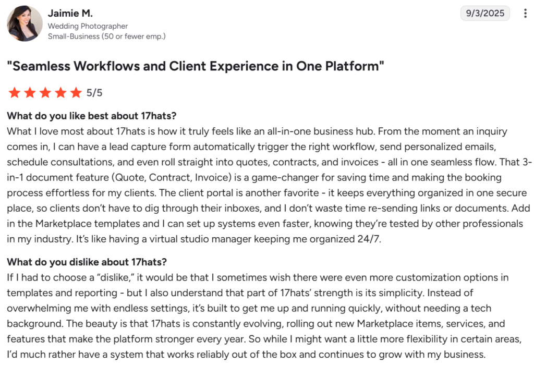Open reviewer name Jaimie M.
This screenshot has height=365, width=534.
tap(70, 13)
